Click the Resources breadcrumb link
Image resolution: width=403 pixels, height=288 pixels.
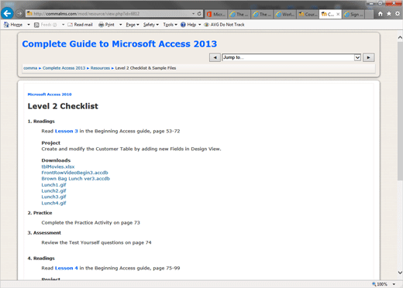click(100, 68)
